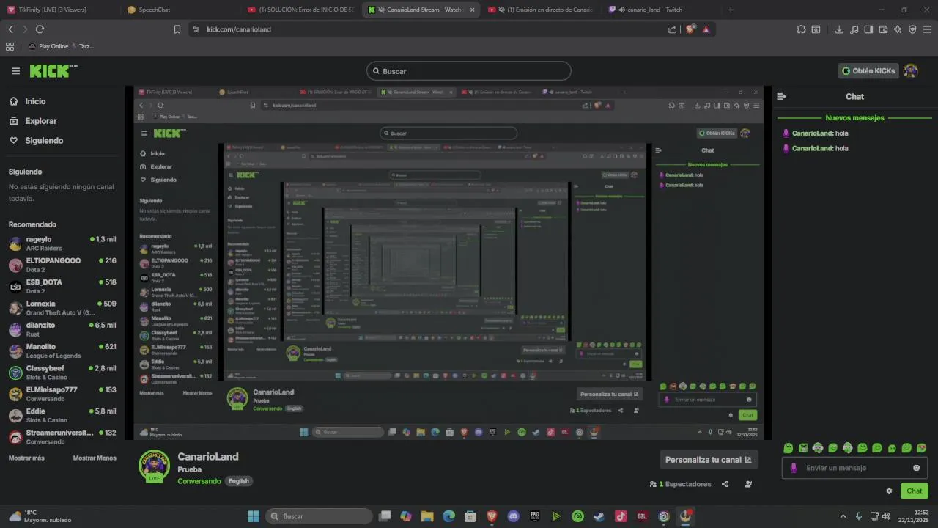Image resolution: width=938 pixels, height=528 pixels.
Task: Open the browser extensions puzzle icon
Action: coord(801,29)
